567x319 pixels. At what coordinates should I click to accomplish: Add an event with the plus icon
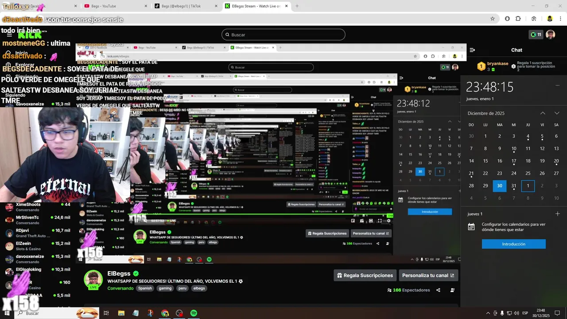(557, 214)
